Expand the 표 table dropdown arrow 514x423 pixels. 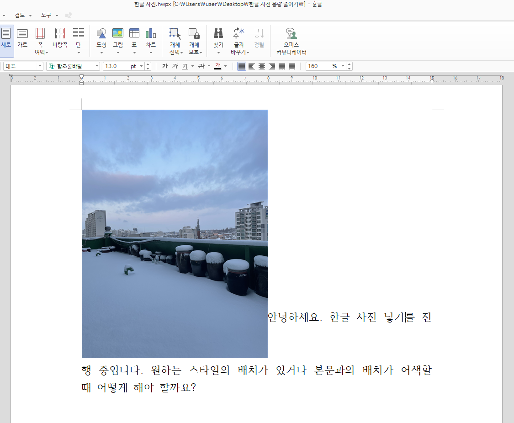134,53
